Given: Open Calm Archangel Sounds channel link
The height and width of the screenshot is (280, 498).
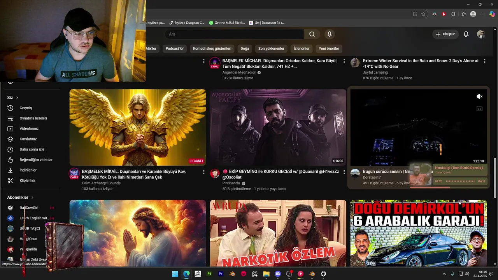Looking at the screenshot, I should pos(101,183).
